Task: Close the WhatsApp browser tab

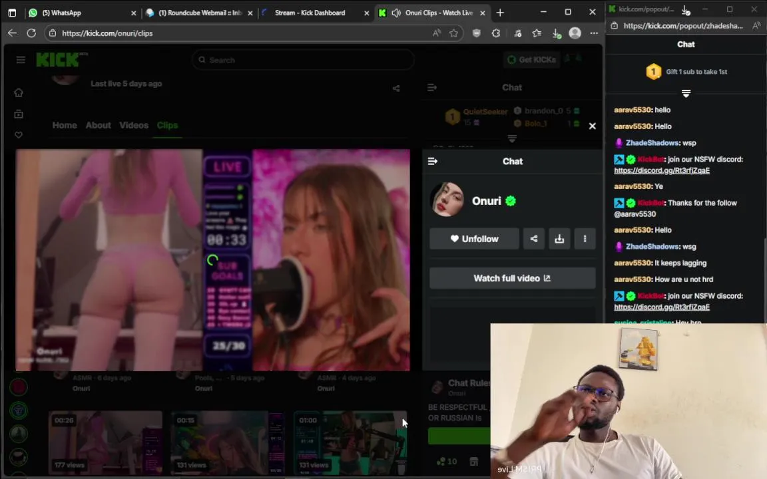Action: click(134, 13)
